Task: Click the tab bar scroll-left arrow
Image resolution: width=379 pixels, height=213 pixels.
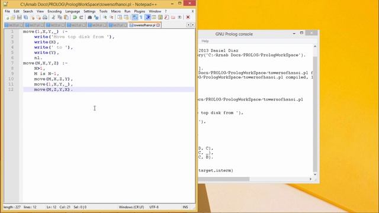Action: tap(188, 25)
